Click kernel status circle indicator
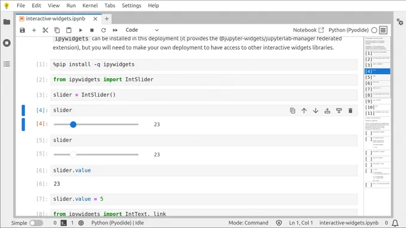This screenshot has height=228, width=406. coord(374,30)
